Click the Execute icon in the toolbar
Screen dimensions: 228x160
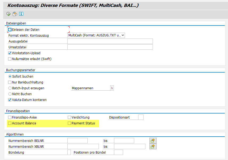[8, 14]
